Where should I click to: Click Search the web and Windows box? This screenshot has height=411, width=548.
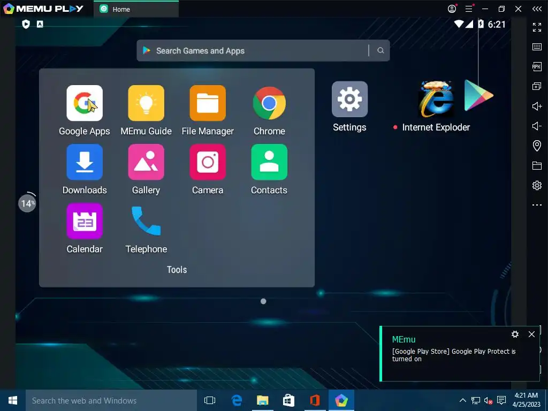point(111,400)
